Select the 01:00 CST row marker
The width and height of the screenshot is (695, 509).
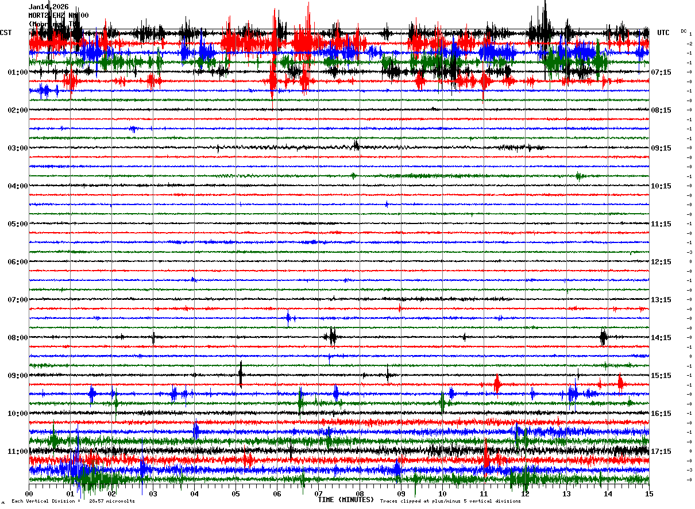[x=18, y=72]
